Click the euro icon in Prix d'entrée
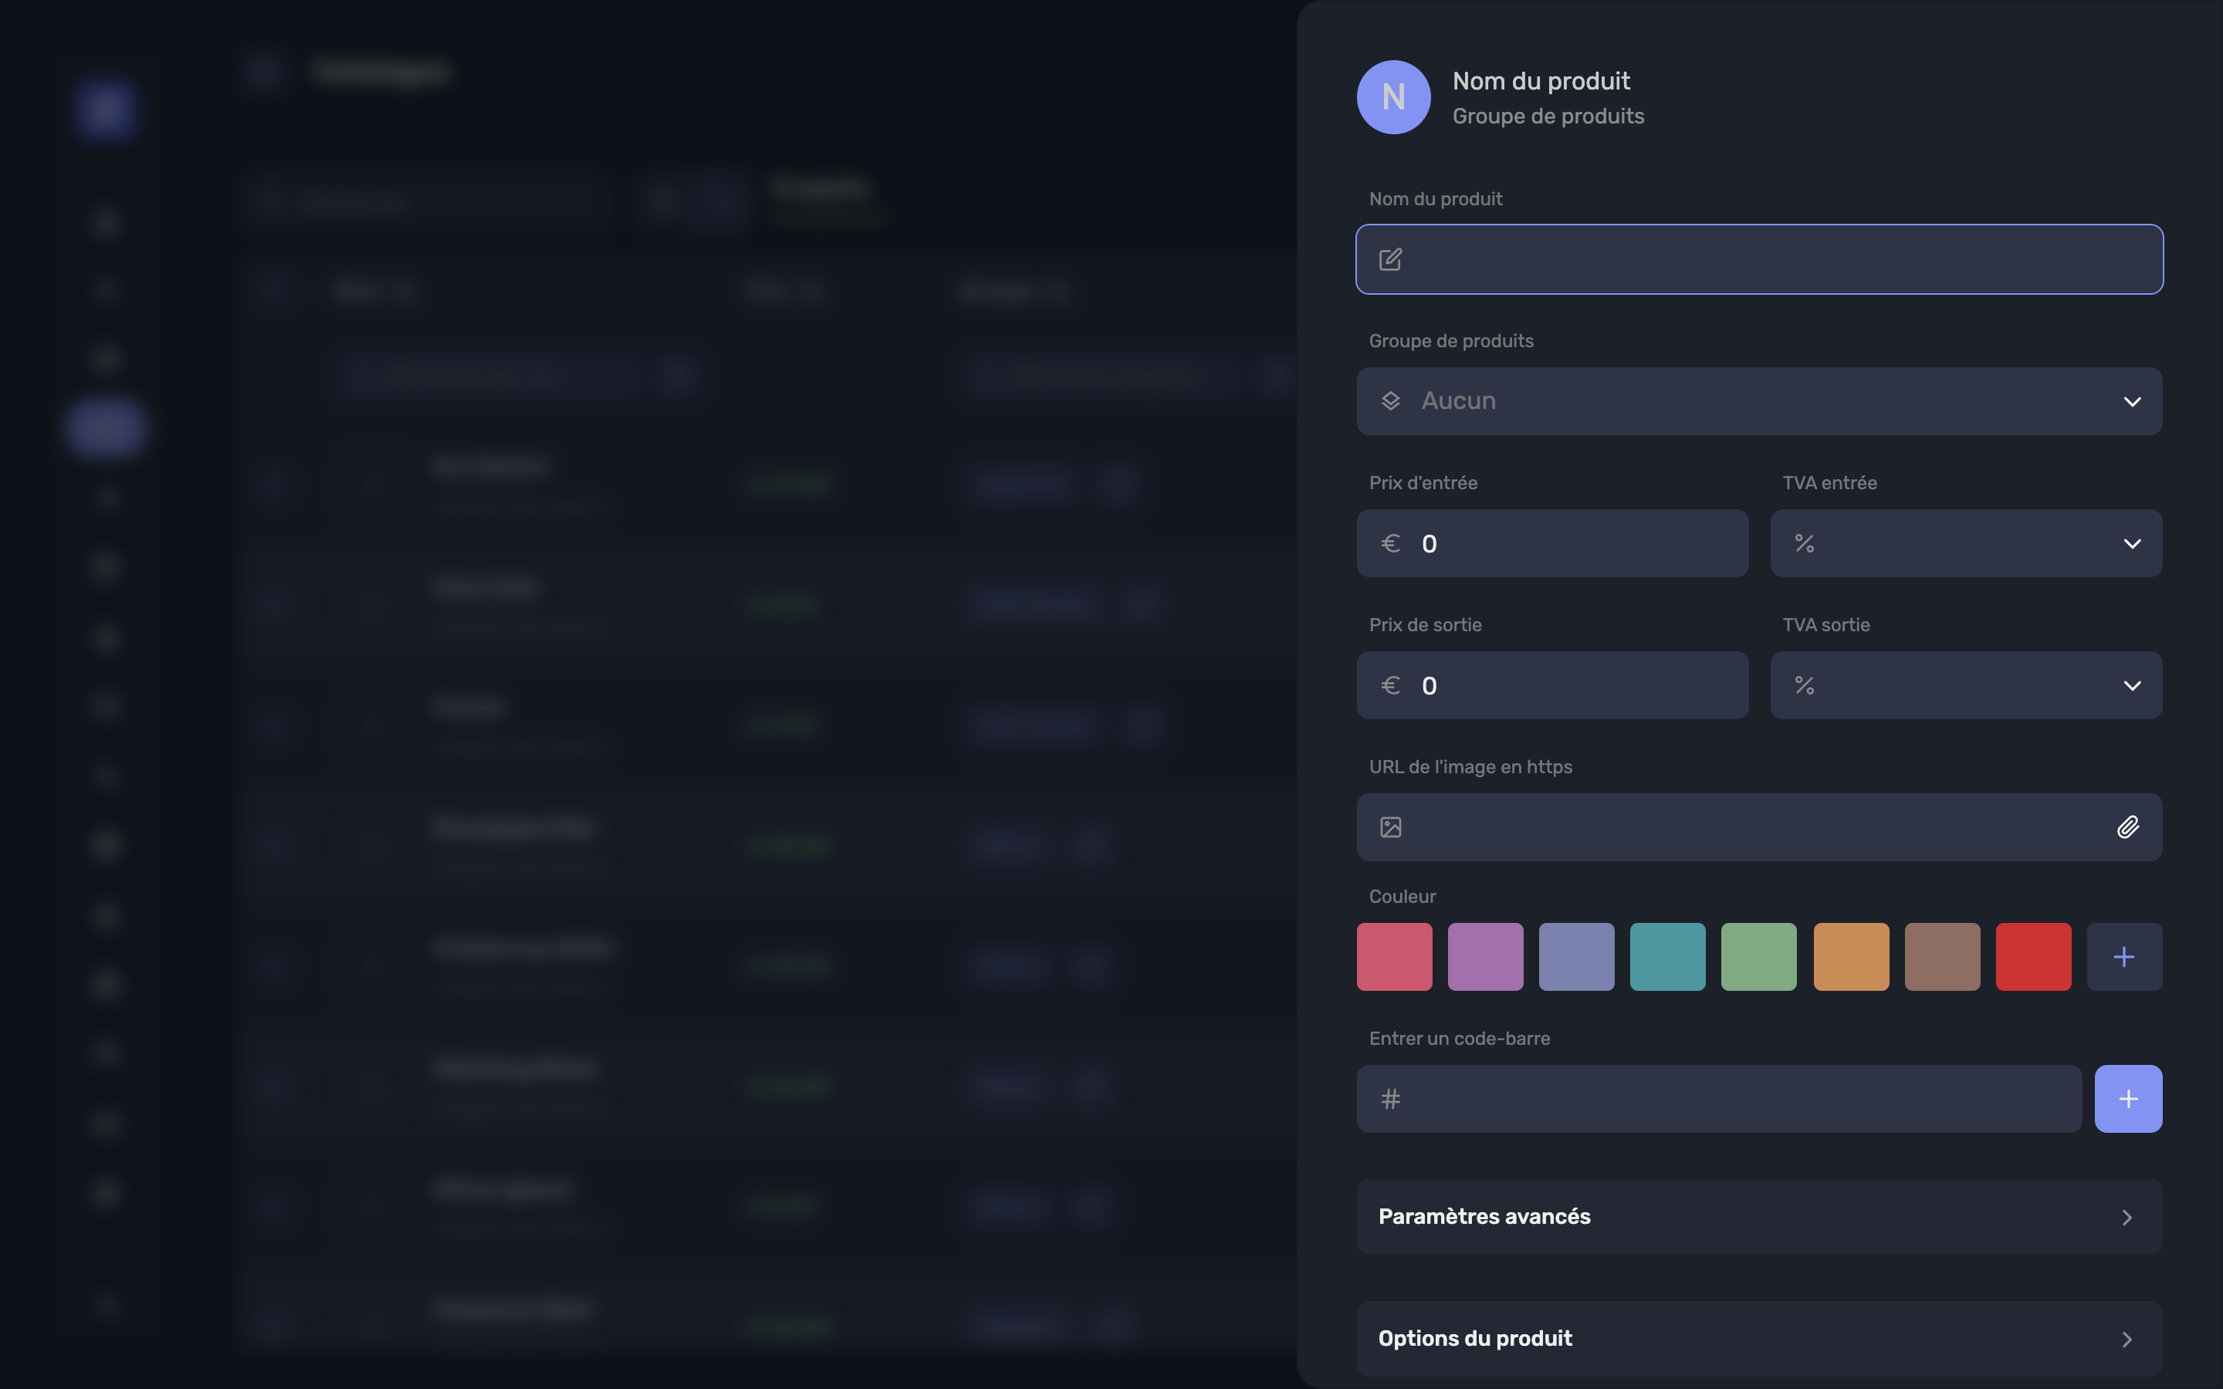Viewport: 2223px width, 1389px height. 1391,543
